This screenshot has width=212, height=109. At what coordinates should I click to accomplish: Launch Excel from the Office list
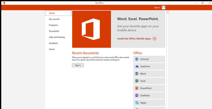click(149, 81)
